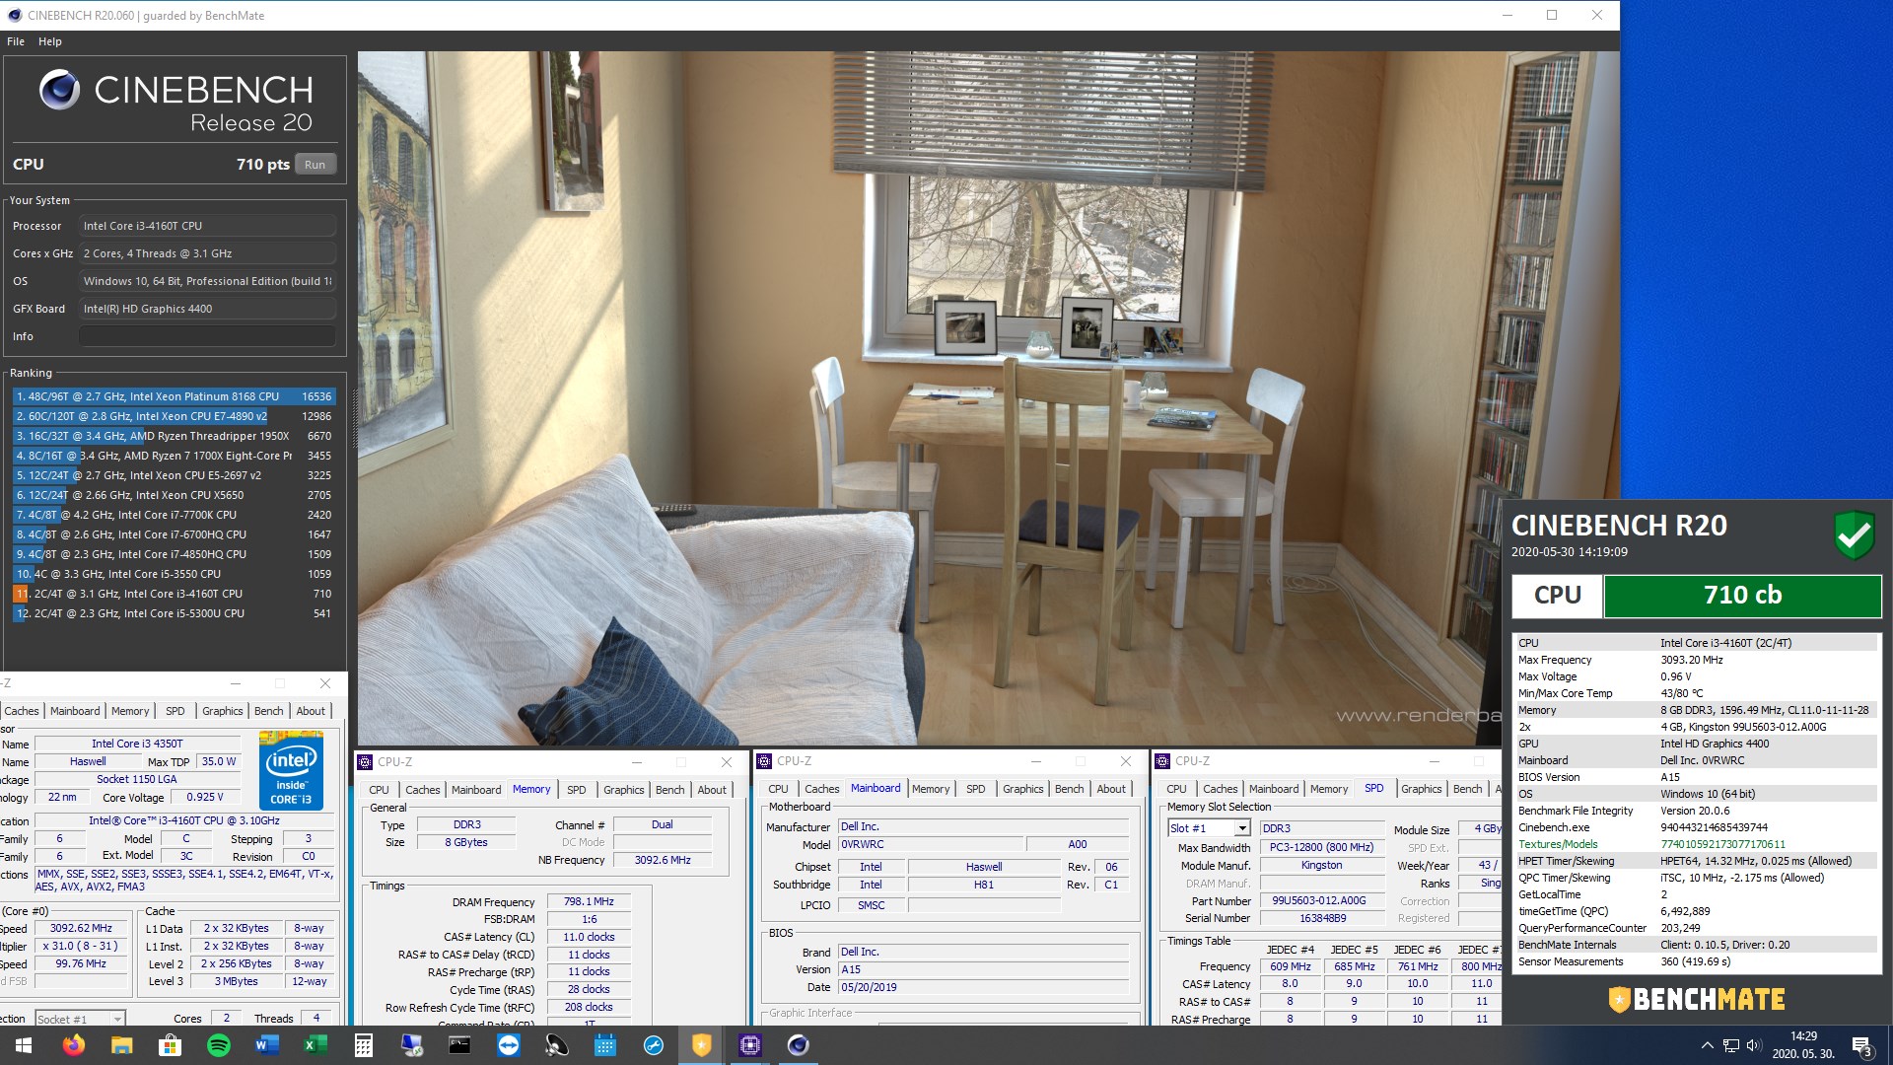Open Calculator from the taskbar

(363, 1045)
